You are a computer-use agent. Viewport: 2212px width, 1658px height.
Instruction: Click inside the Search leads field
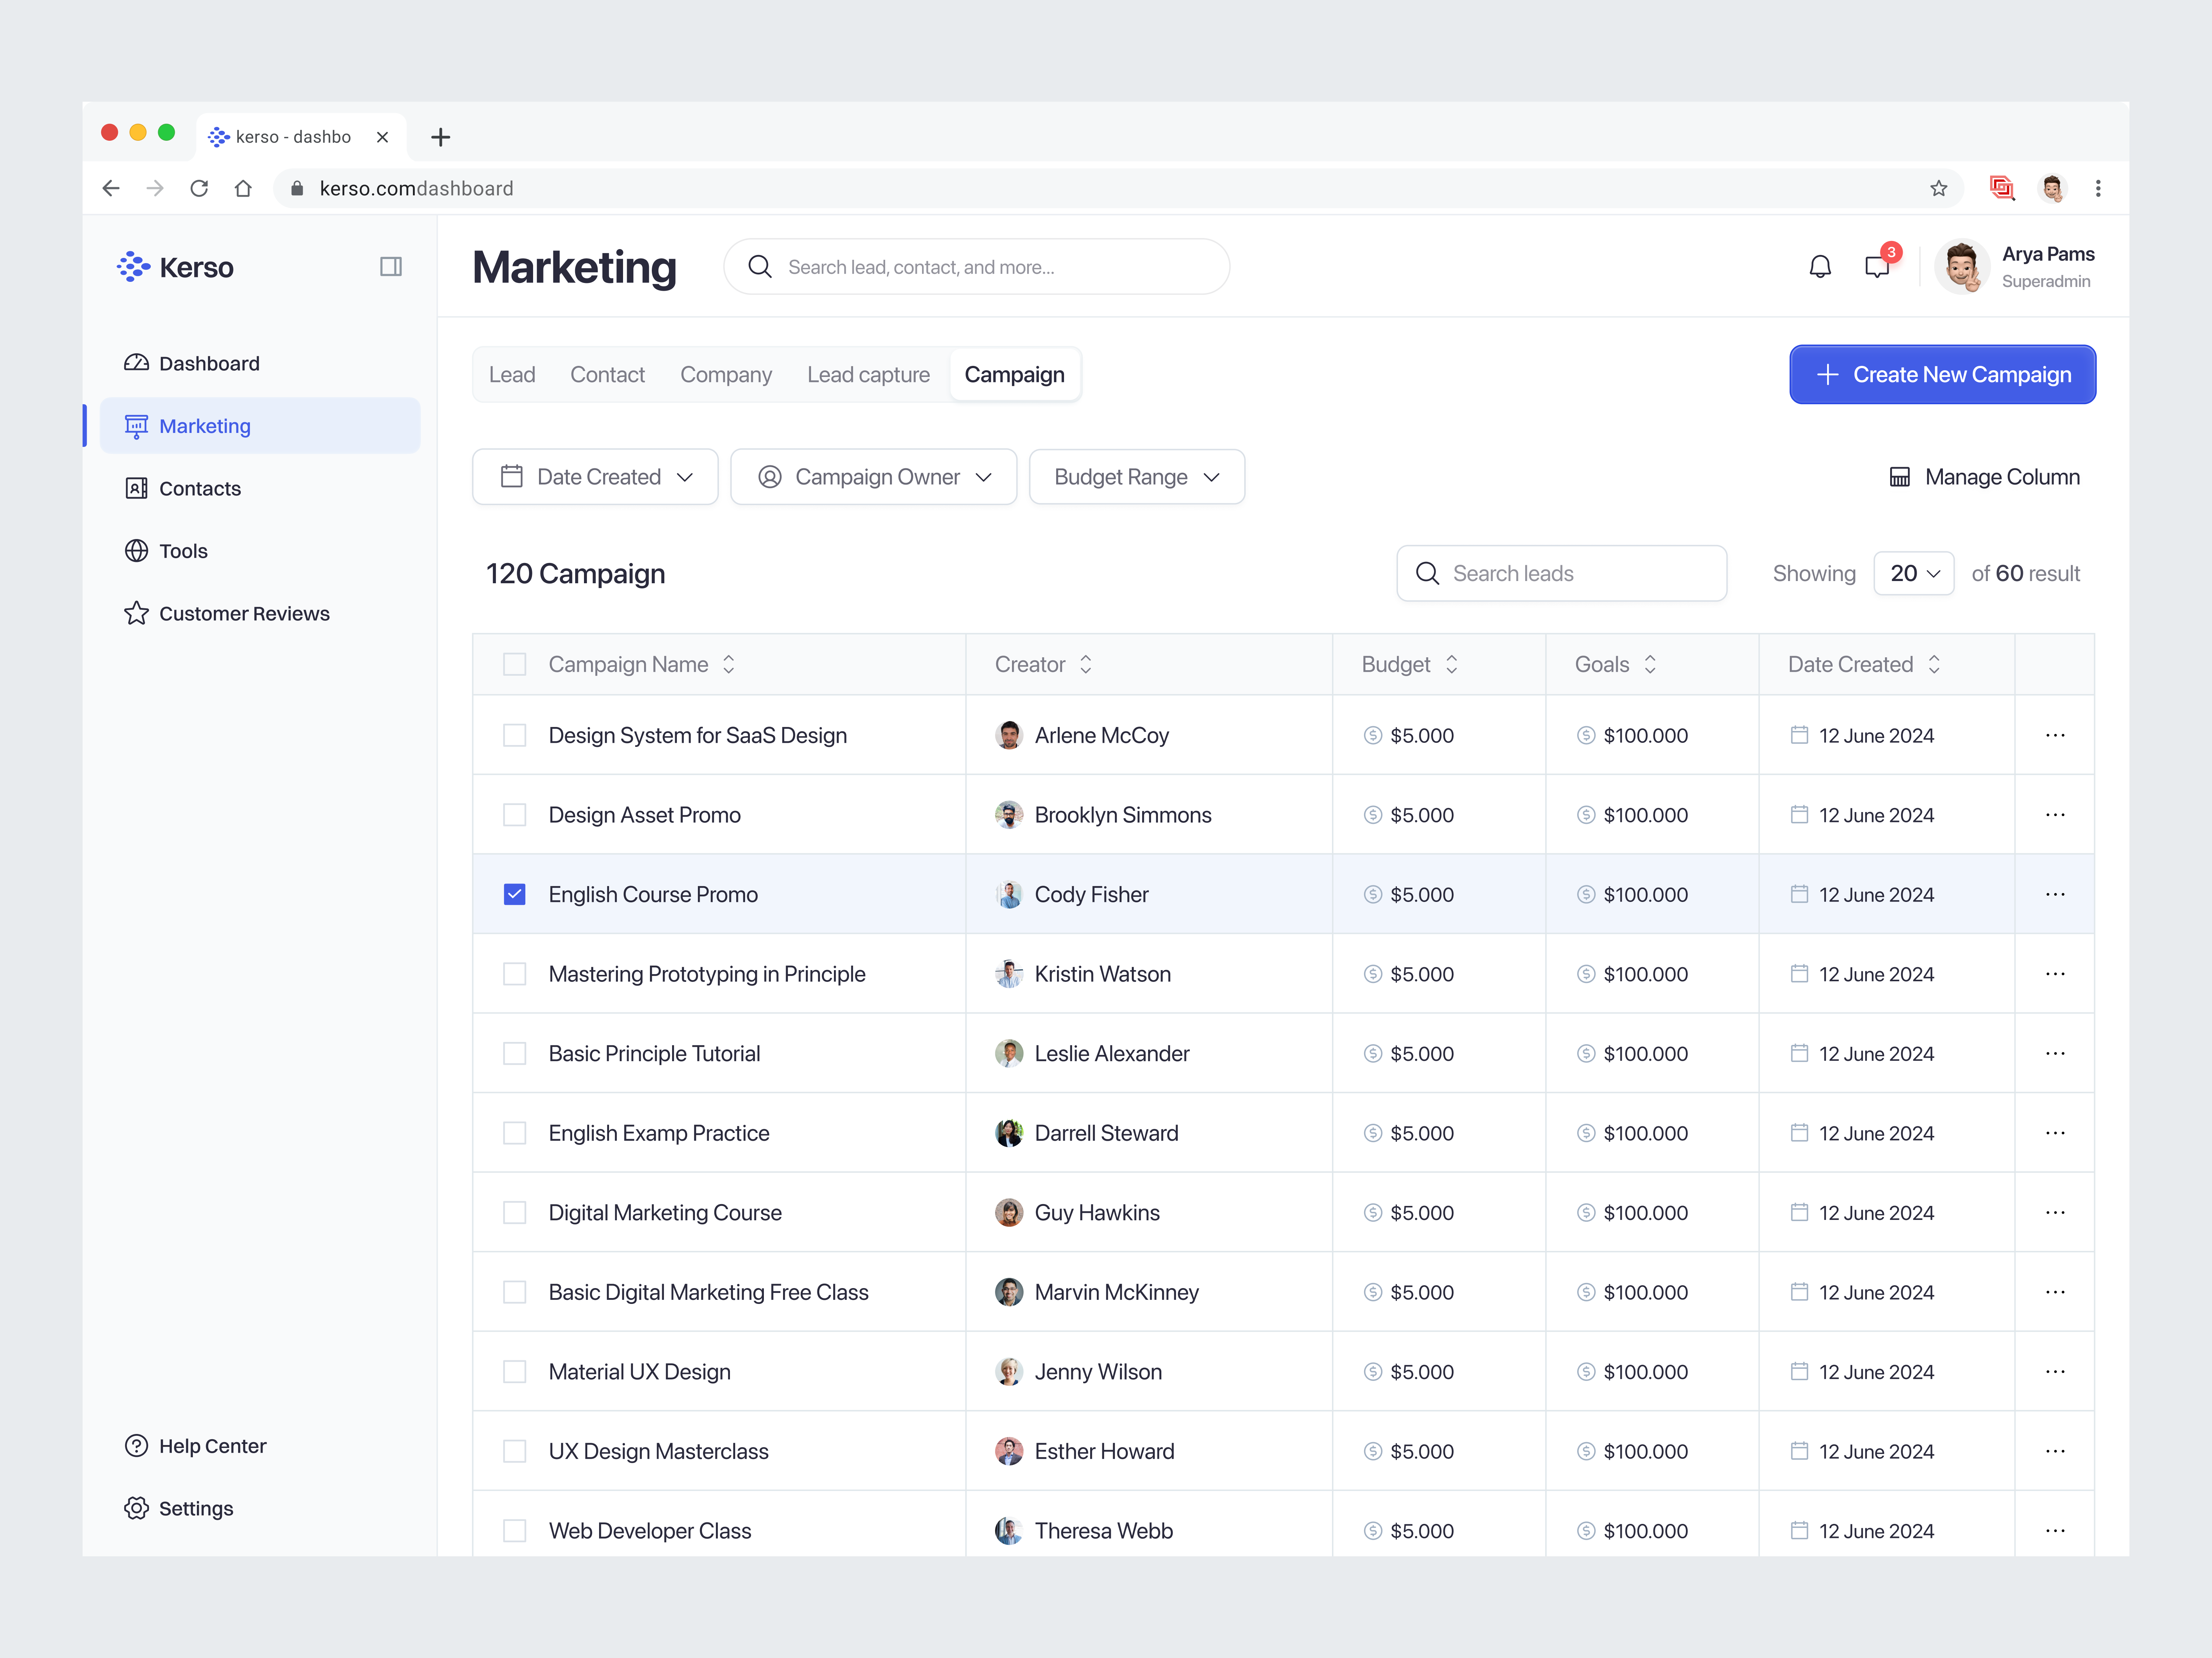(1560, 573)
